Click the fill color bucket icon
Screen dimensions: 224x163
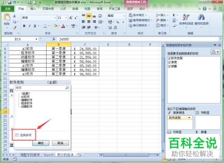pos(56,26)
